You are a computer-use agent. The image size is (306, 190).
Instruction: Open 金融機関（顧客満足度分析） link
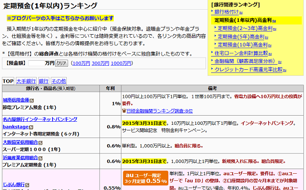[246, 61]
